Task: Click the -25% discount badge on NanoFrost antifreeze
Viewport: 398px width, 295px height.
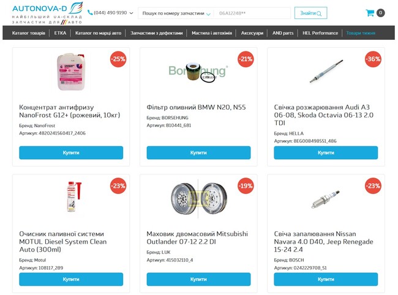Action: pos(118,59)
